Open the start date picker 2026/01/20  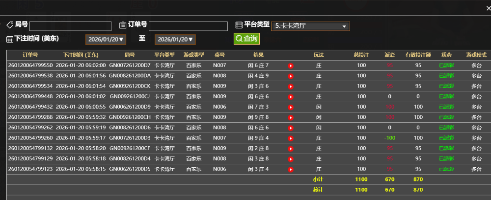(x=106, y=40)
